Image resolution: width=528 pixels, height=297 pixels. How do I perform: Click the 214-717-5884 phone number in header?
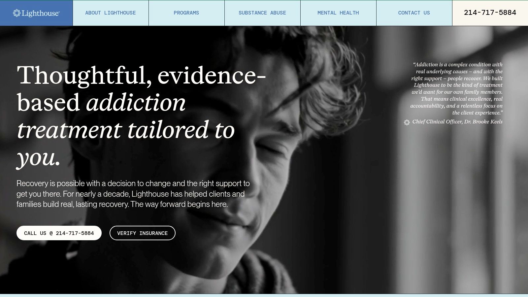pyautogui.click(x=490, y=13)
